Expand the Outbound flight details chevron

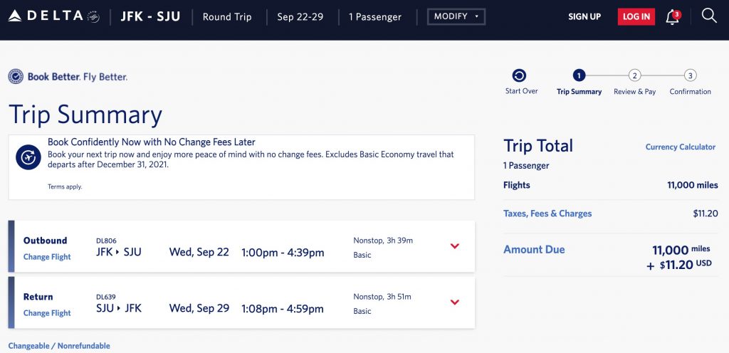(455, 246)
